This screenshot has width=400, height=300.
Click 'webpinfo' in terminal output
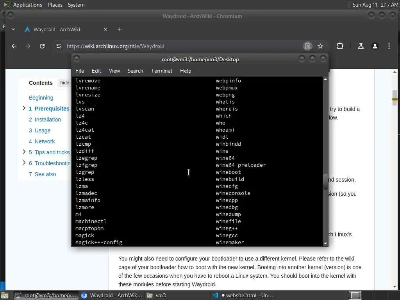pos(228,80)
